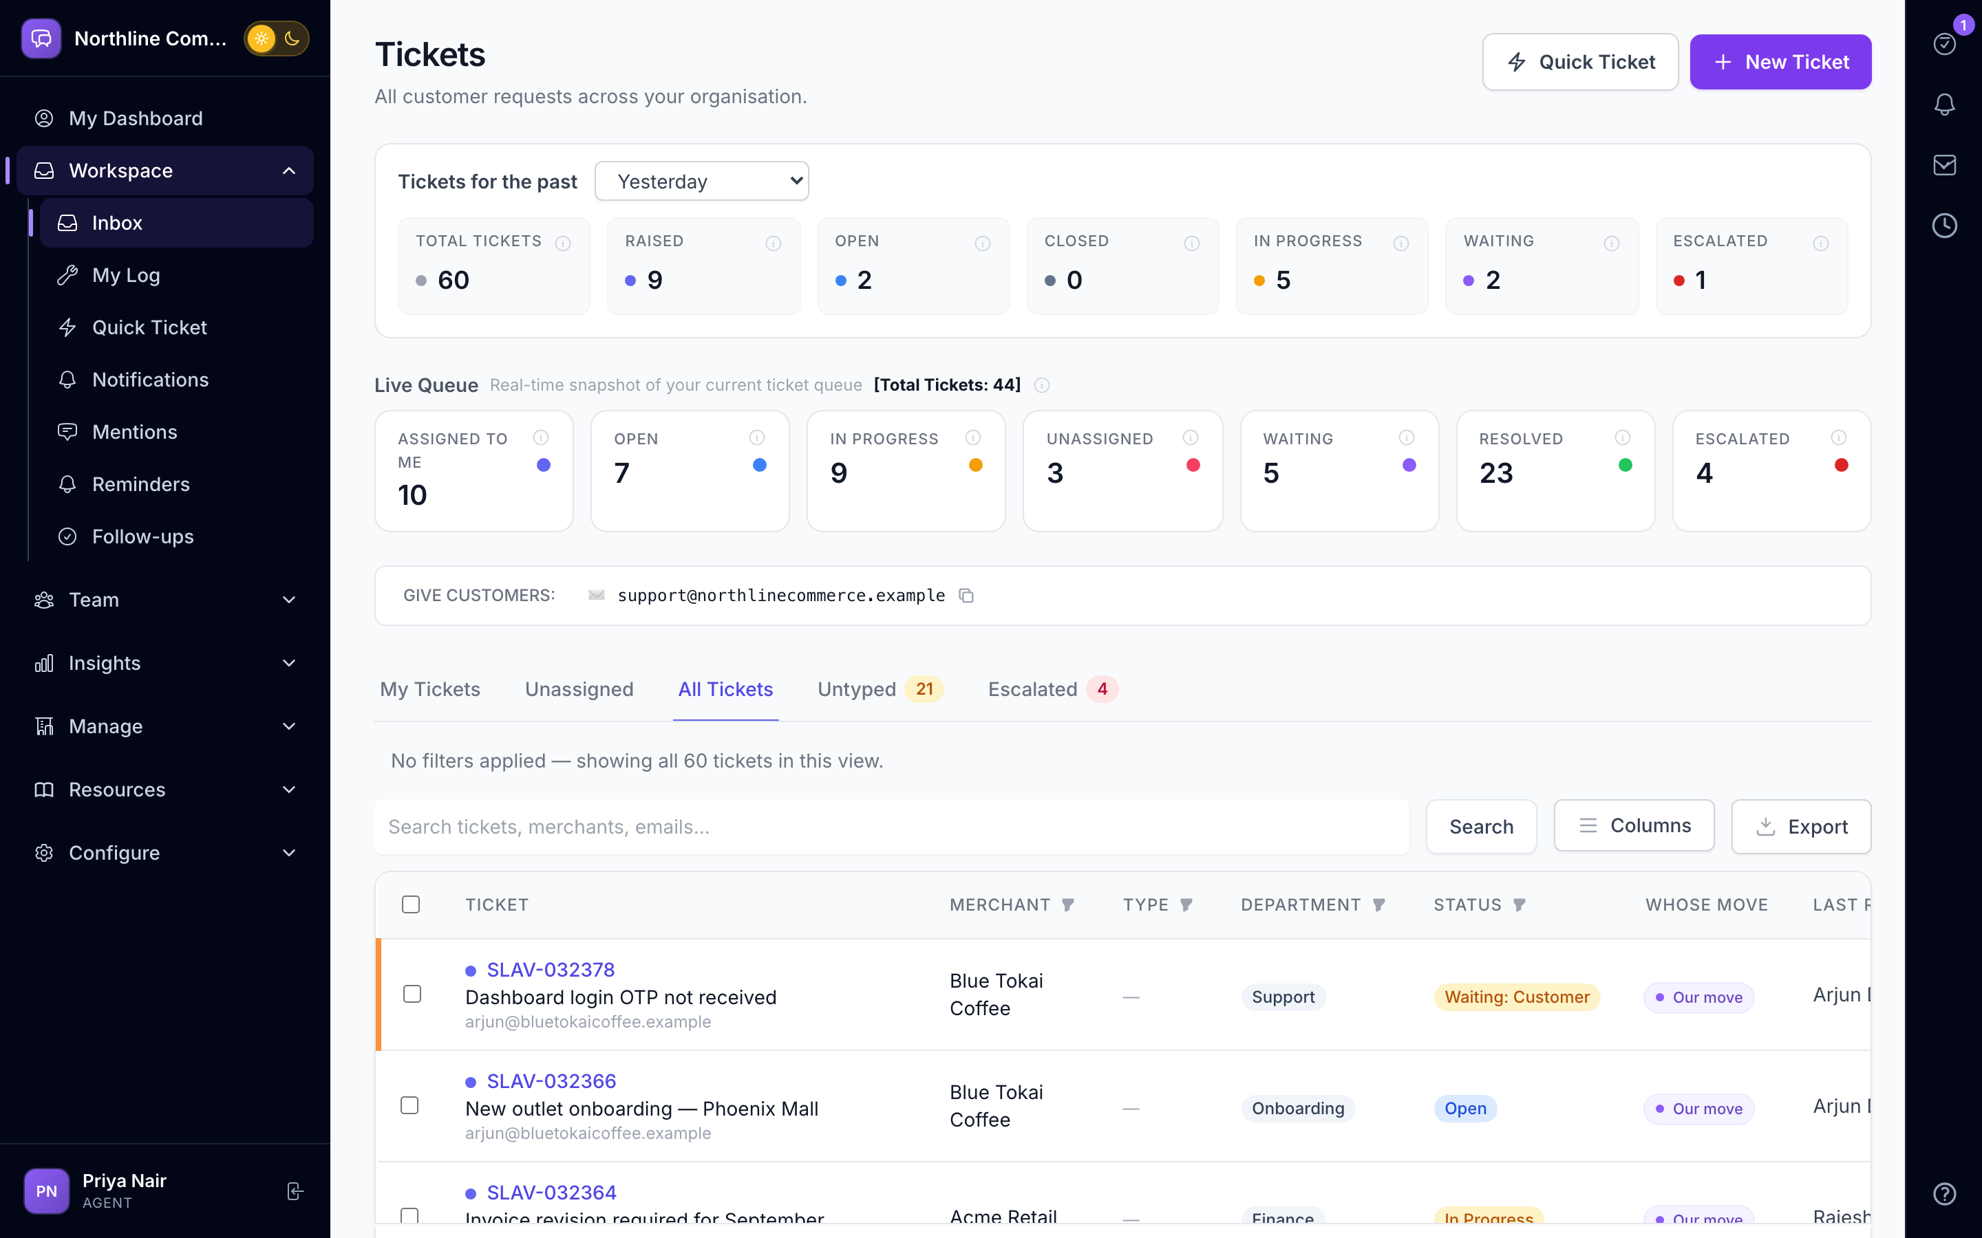
Task: Click the Quick Ticket header button
Action: coord(1580,62)
